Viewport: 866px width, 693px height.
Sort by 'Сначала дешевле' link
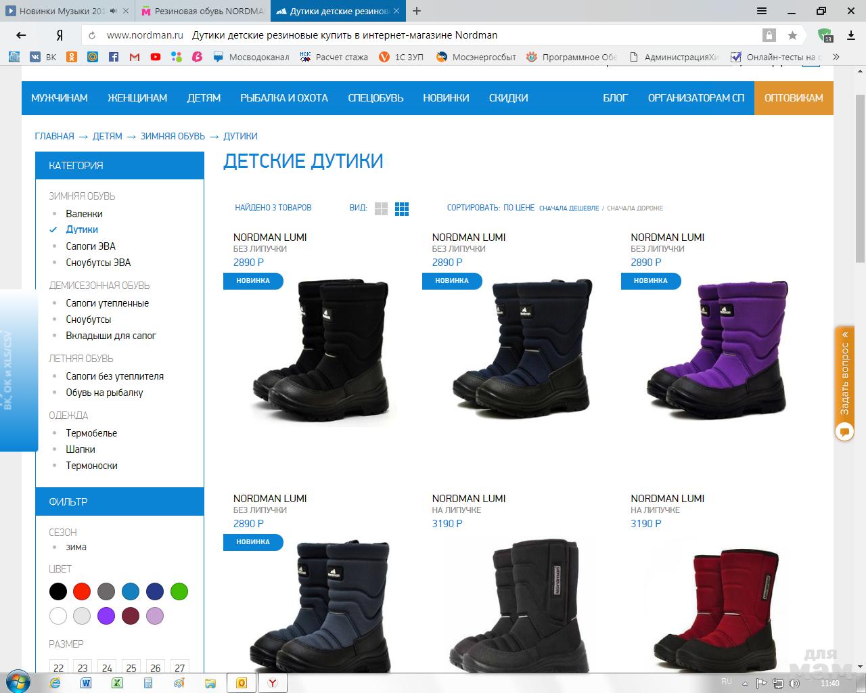click(568, 208)
